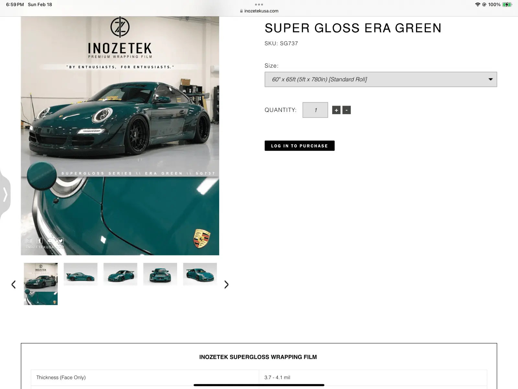The height and width of the screenshot is (389, 518).
Task: Click the Era Green round color swatch
Action: pos(42,176)
